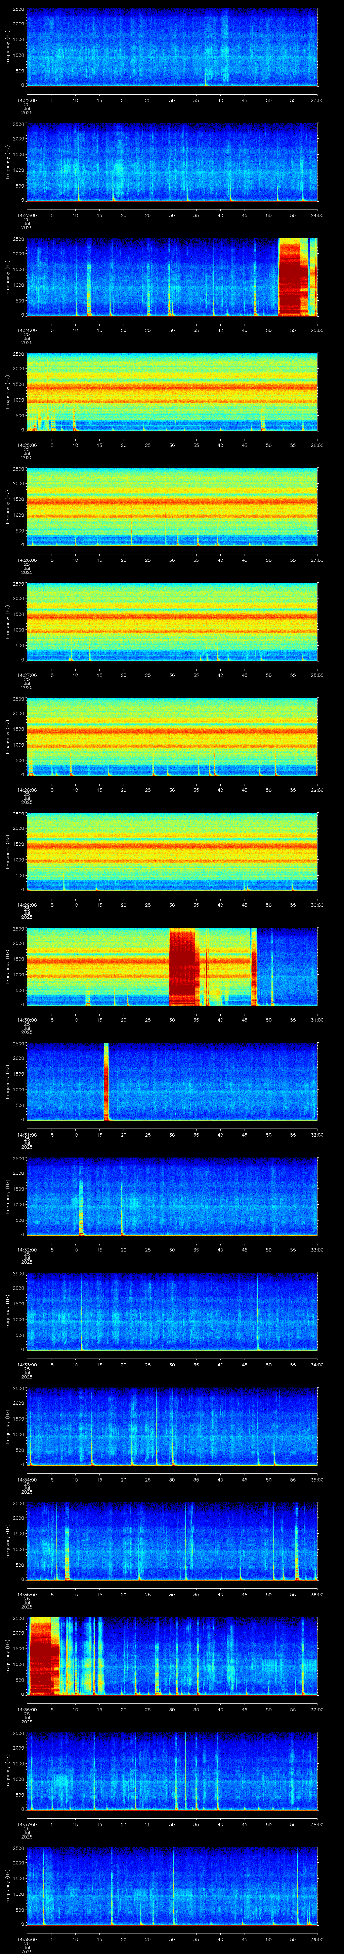The width and height of the screenshot is (344, 1954).
Task: Select the red burst in the 14:31:00 spectrogram
Action: 106,1081
